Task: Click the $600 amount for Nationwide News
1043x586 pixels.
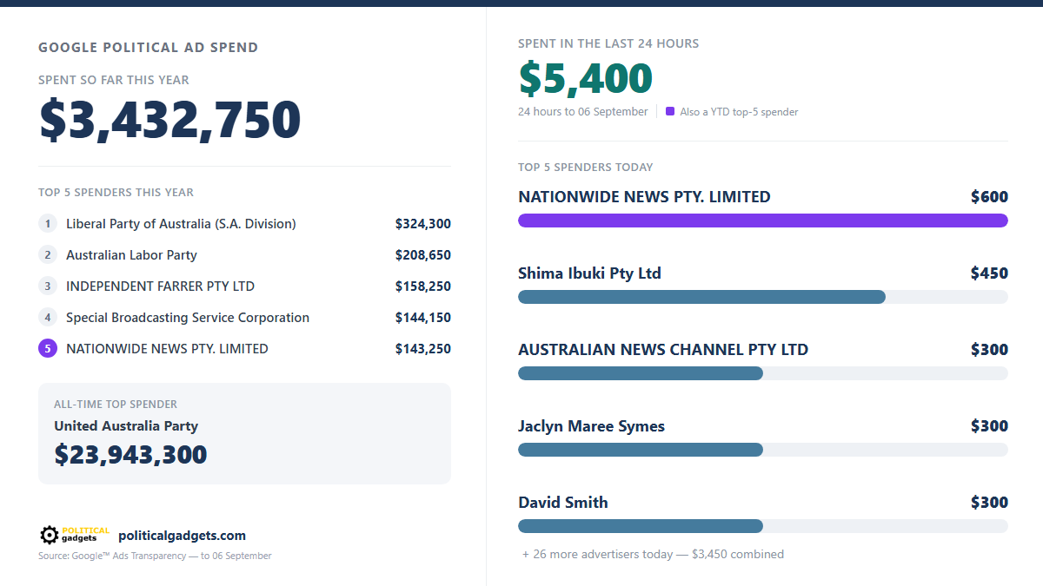Action: coord(989,197)
